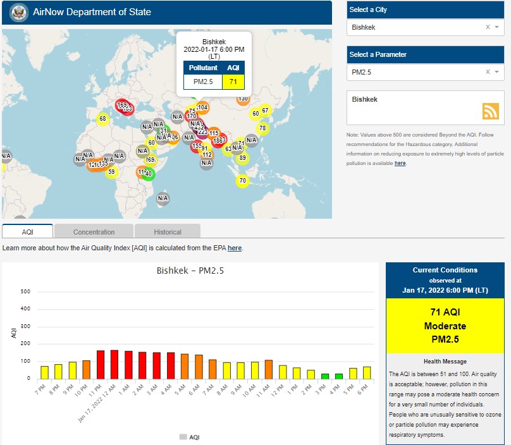This screenshot has width=511, height=445.
Task: Switch to the Concentration tab
Action: pyautogui.click(x=94, y=232)
